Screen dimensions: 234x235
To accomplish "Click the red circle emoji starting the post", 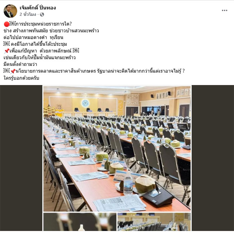I will [7, 24].
